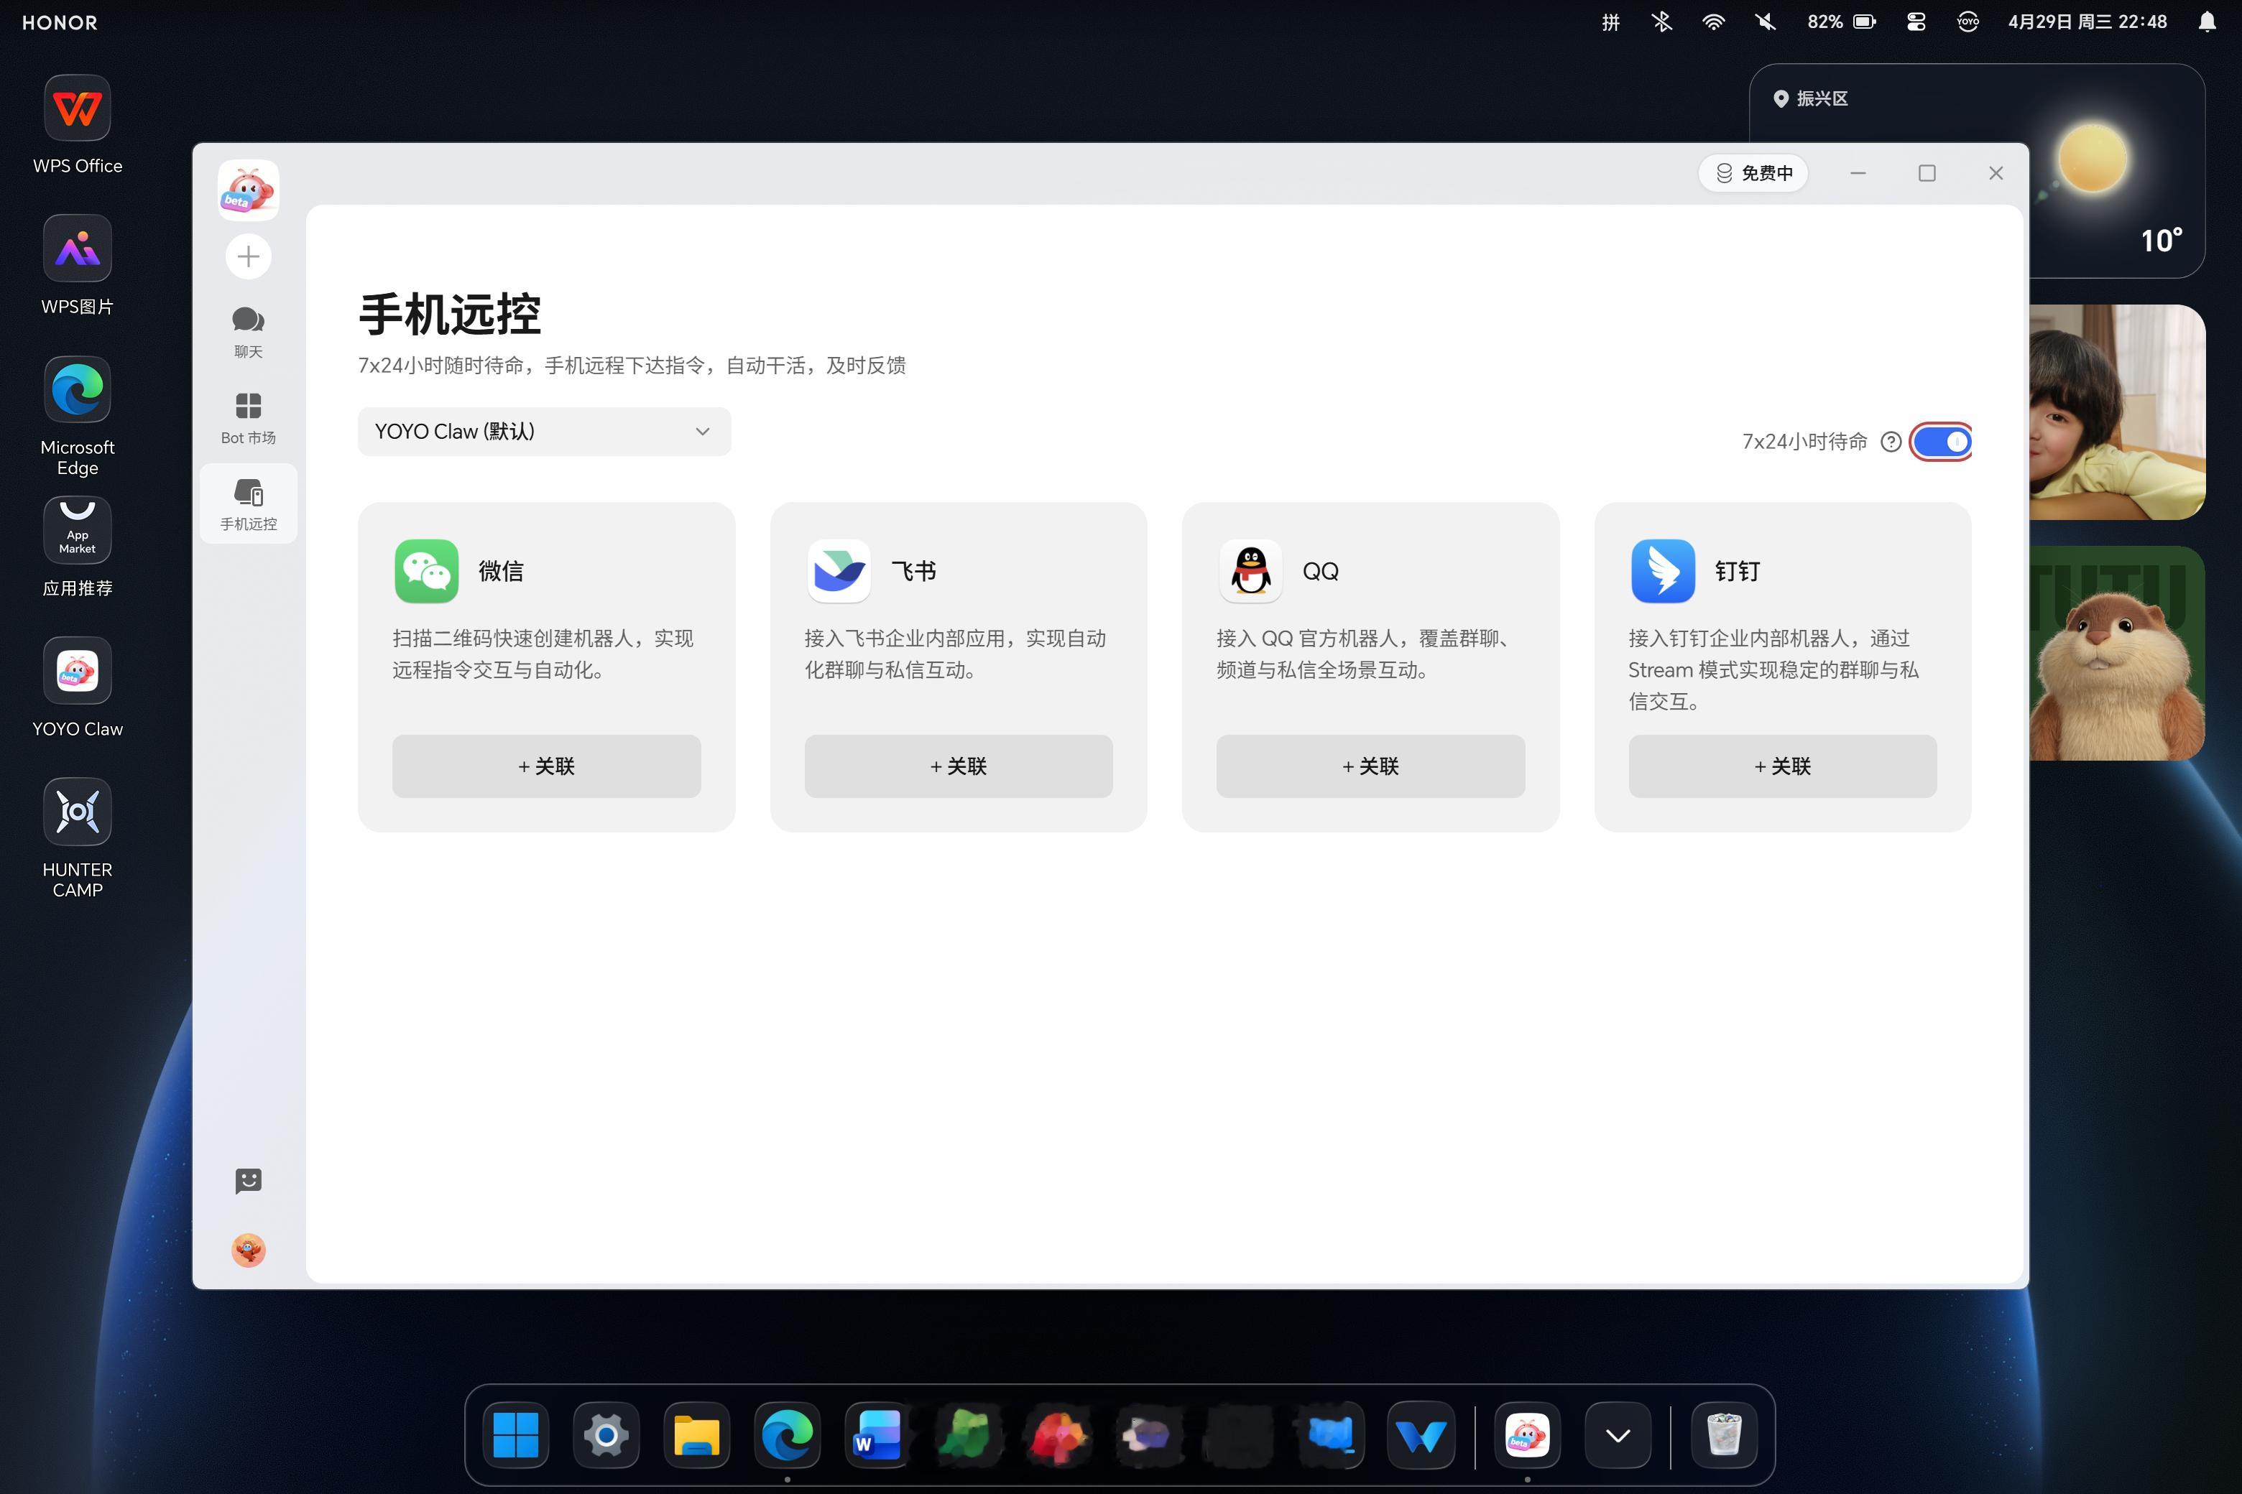2242x1494 pixels.
Task: Expand the dock overflow chevron
Action: 1618,1435
